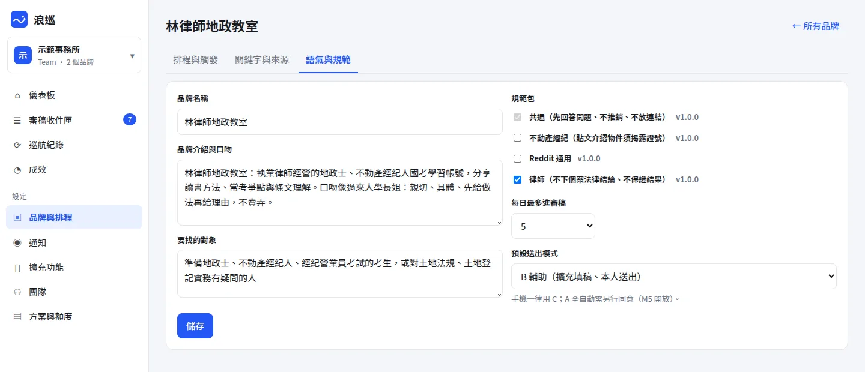The image size is (865, 372).
Task: Click the 通知 circle icon
Action: pyautogui.click(x=17, y=243)
